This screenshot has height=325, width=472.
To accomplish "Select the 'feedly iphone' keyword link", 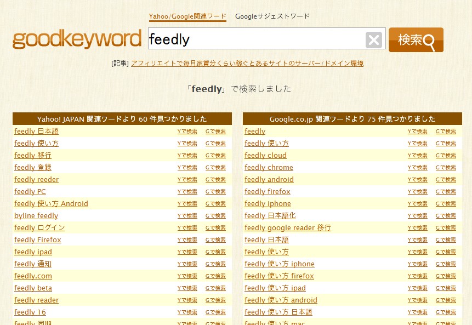I will click(x=268, y=203).
